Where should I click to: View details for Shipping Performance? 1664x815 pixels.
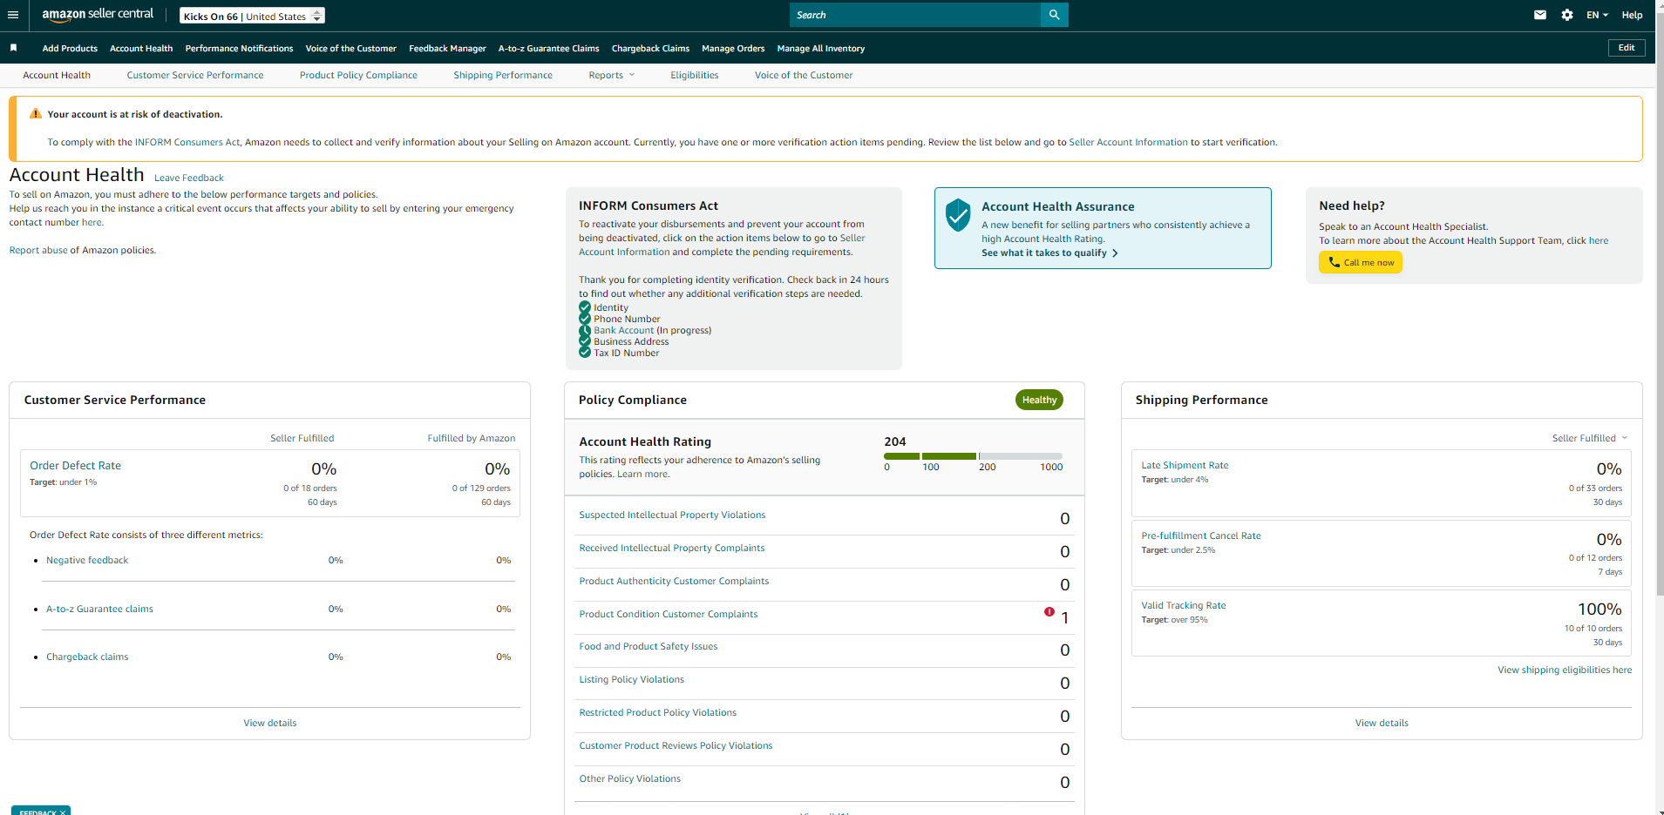point(1382,724)
